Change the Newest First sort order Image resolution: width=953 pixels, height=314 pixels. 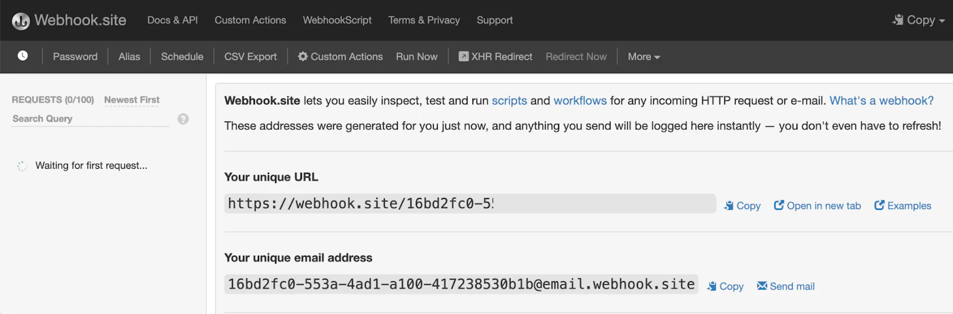(132, 100)
